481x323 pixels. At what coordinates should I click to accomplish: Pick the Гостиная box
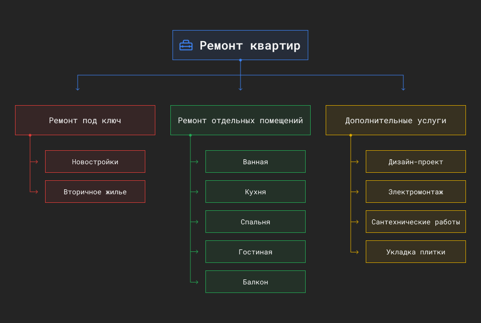tap(256, 251)
